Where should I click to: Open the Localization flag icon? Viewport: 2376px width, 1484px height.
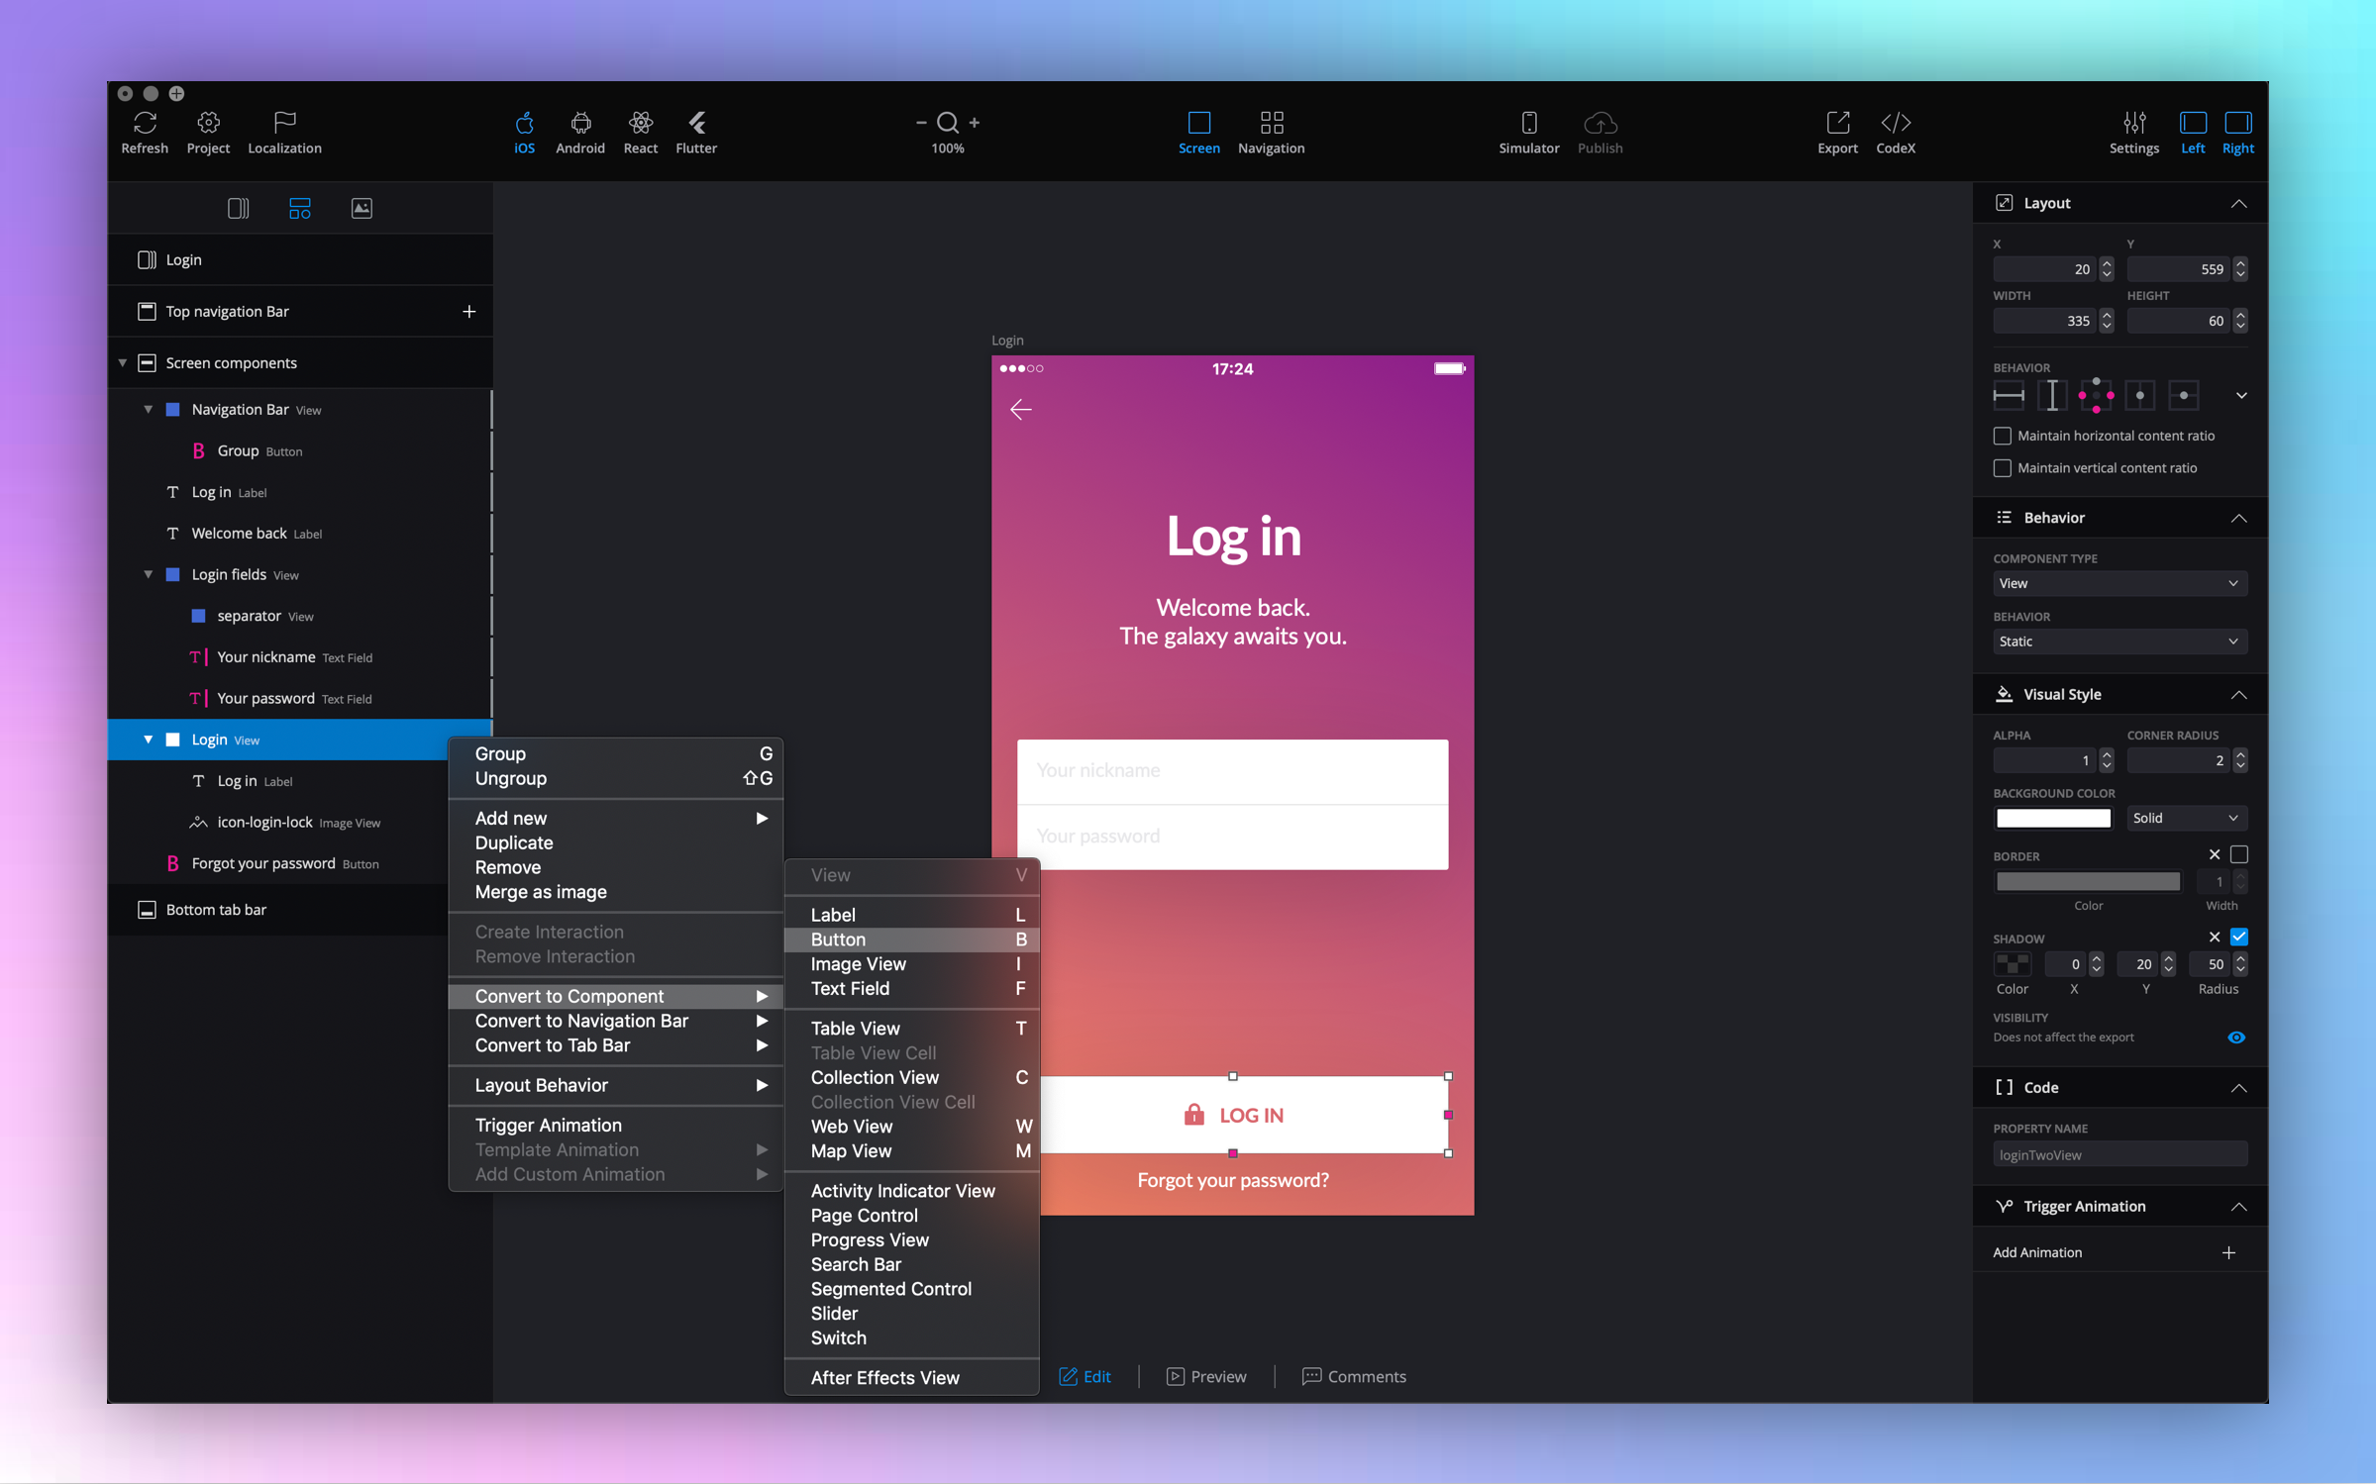click(x=284, y=123)
